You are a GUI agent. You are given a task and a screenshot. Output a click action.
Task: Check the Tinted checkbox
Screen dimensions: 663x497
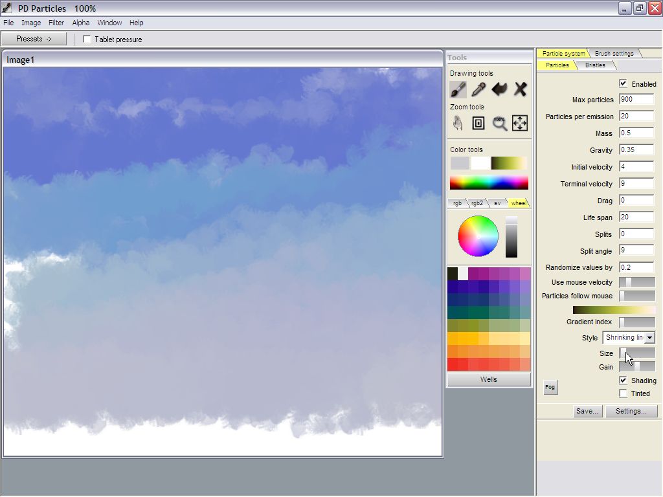coord(623,393)
